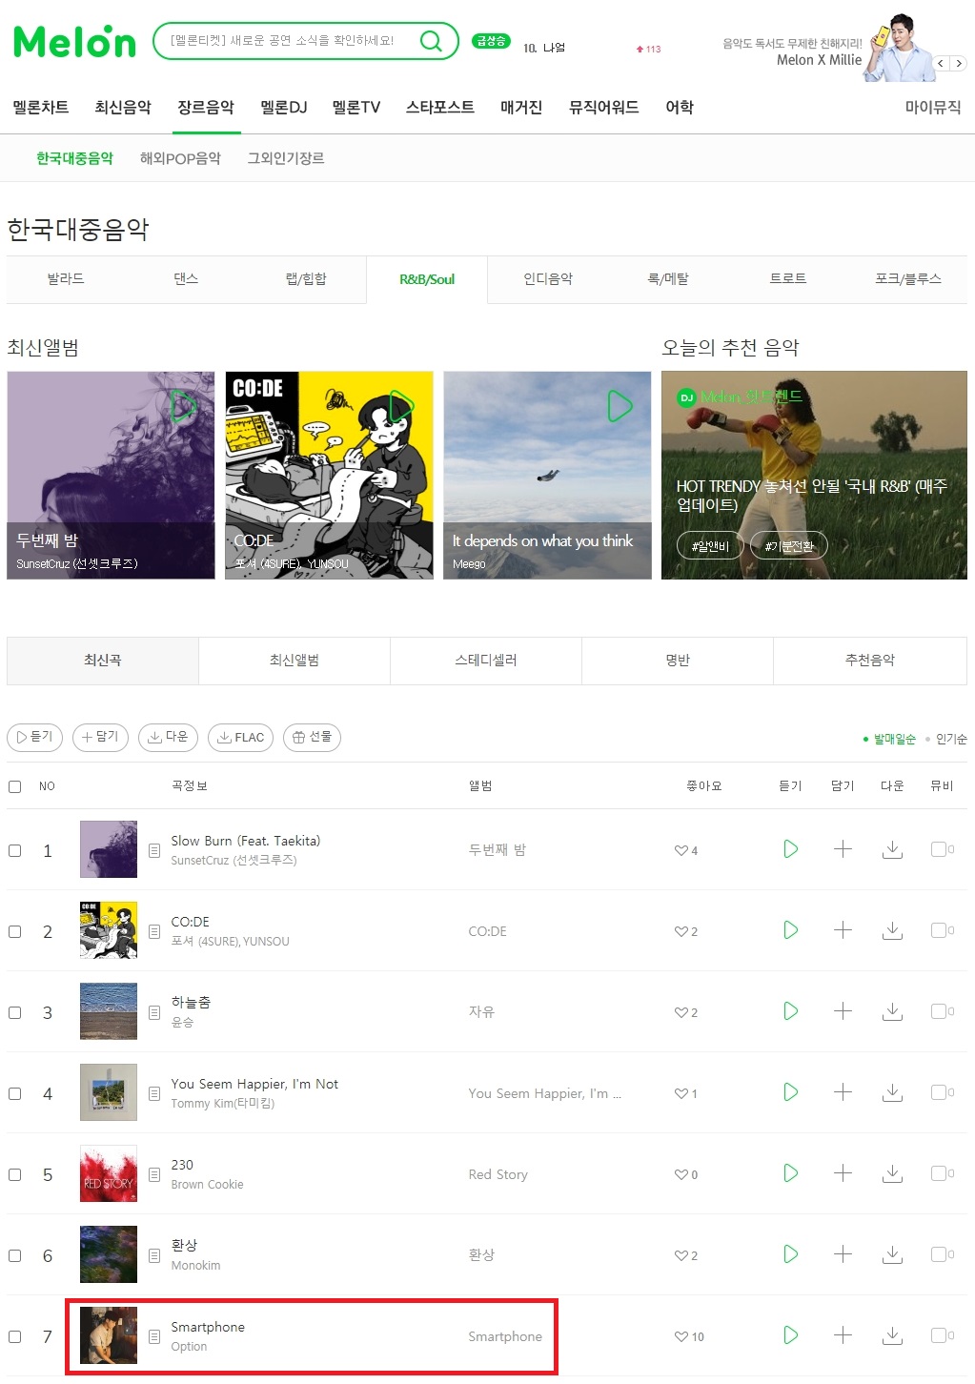Switch to the 인디음악 genre tab
Viewport: 975px width, 1384px height.
pyautogui.click(x=548, y=279)
